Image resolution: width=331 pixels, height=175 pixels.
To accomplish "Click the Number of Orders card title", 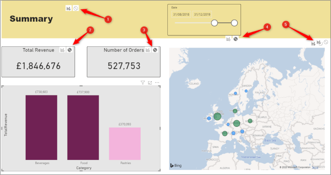I will click(x=124, y=50).
